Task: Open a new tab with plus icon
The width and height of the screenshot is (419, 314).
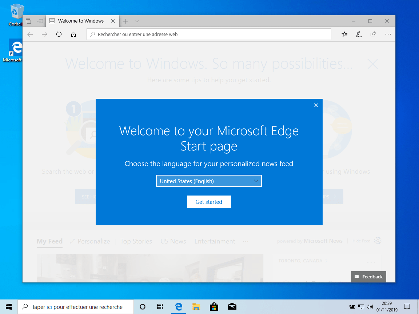Action: 125,21
